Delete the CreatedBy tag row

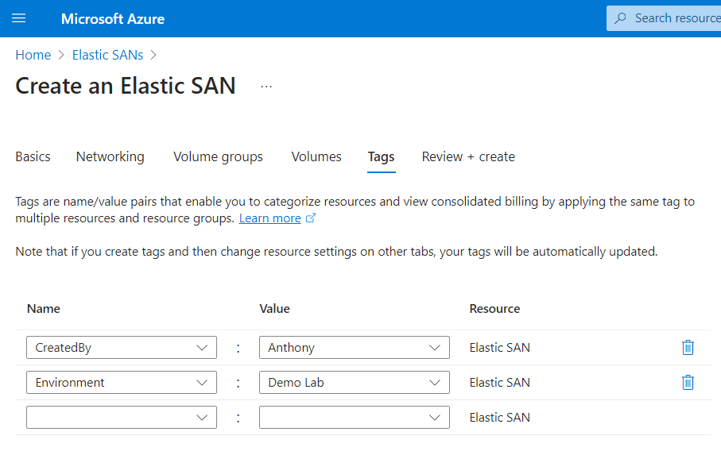[x=688, y=348]
